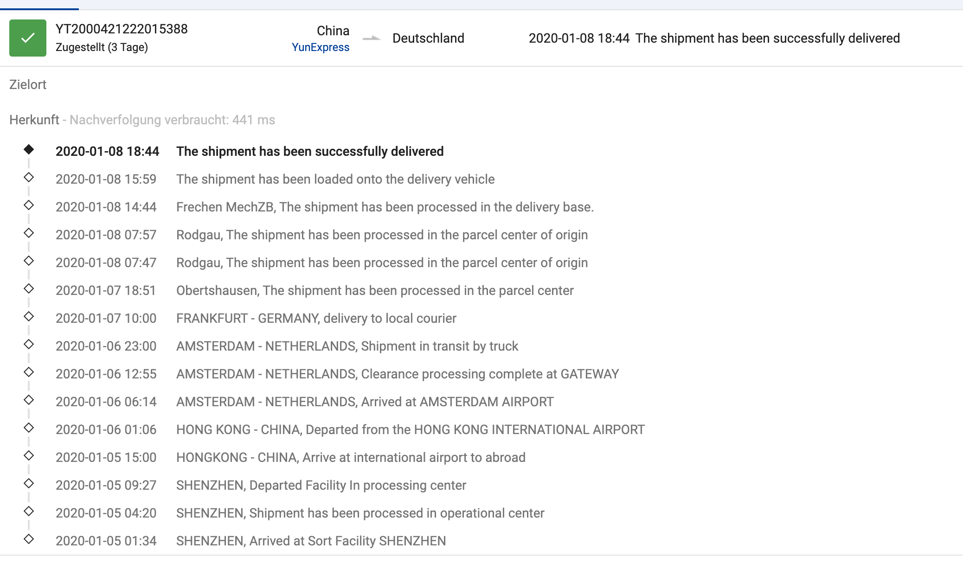
Task: Click the latest status summary in header row
Action: 714,38
